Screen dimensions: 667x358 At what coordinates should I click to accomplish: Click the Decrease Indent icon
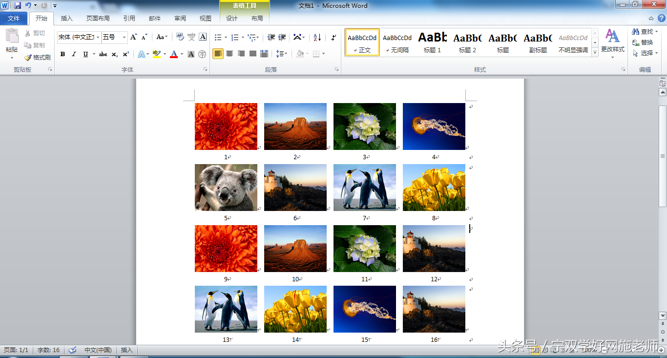pyautogui.click(x=271, y=37)
